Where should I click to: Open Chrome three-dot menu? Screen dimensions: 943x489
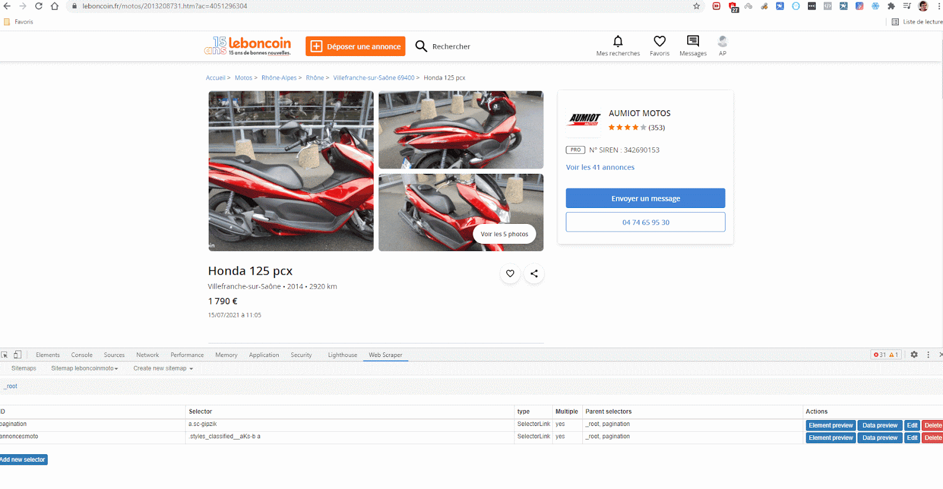[939, 6]
